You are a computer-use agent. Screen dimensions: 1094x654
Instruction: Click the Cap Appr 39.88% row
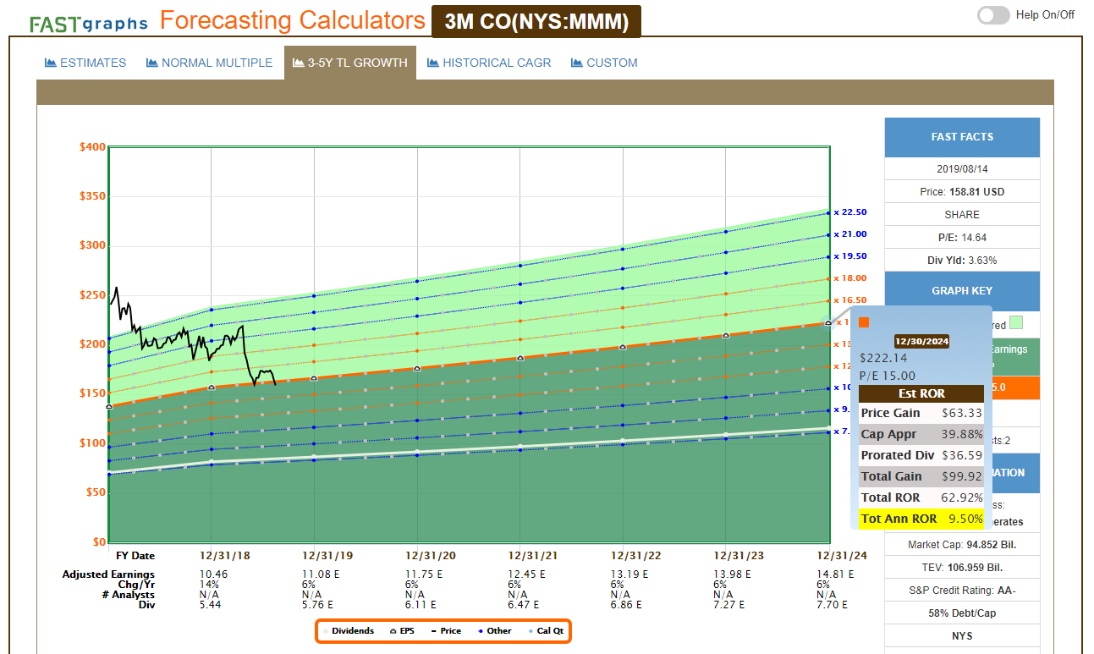pyautogui.click(x=921, y=434)
